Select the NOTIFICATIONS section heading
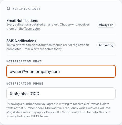Image resolution: width=122 pixels, height=125 pixels. 27,9
